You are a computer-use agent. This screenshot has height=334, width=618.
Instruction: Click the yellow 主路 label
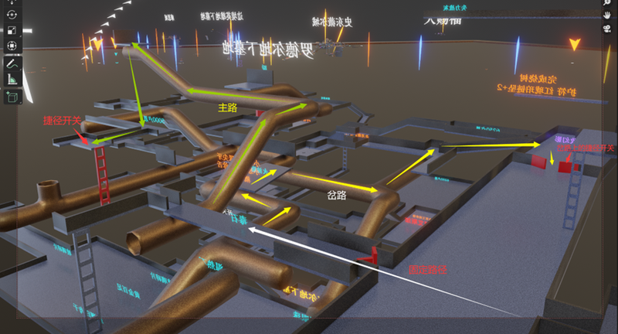pos(227,108)
